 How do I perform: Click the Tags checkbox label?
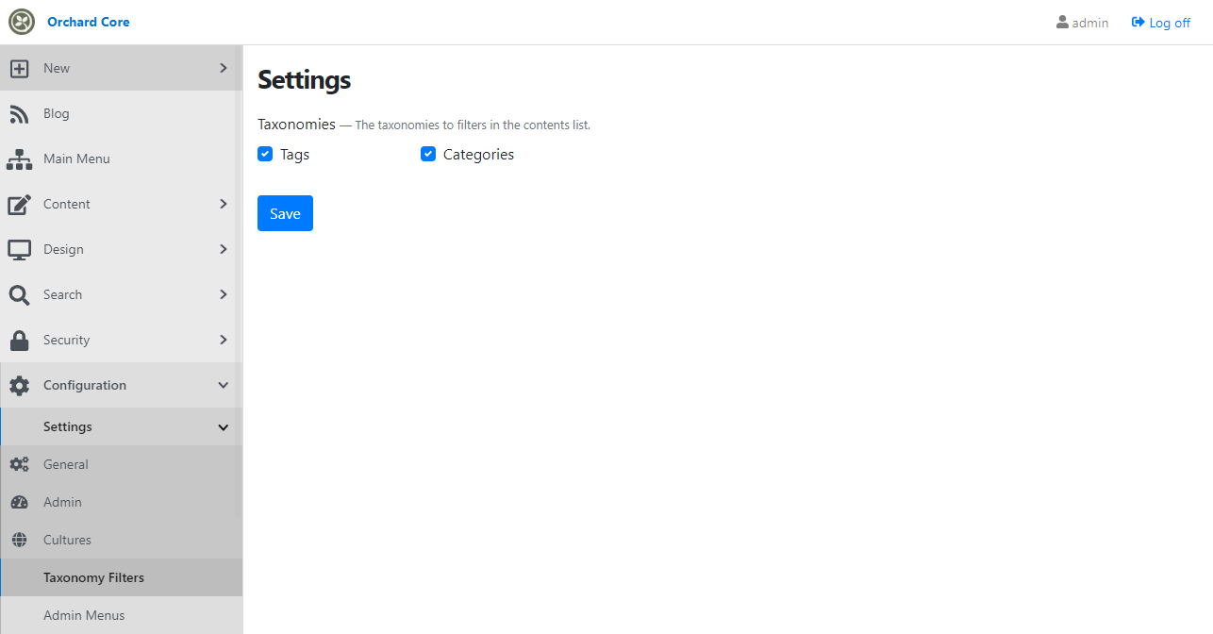[294, 154]
